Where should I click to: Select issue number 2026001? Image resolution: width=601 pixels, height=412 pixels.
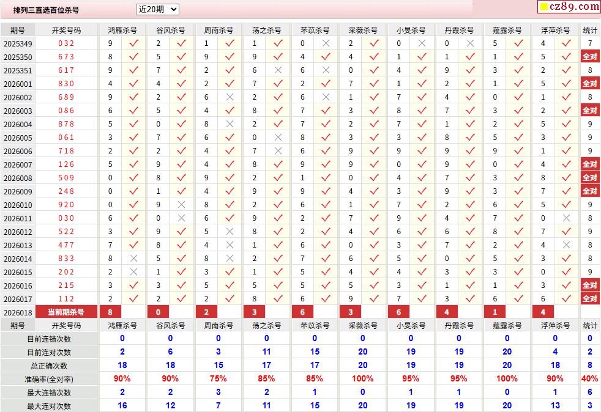click(x=18, y=84)
